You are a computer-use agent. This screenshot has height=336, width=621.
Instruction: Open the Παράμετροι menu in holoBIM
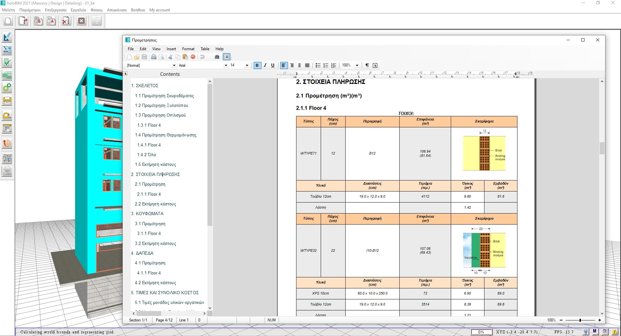point(30,10)
